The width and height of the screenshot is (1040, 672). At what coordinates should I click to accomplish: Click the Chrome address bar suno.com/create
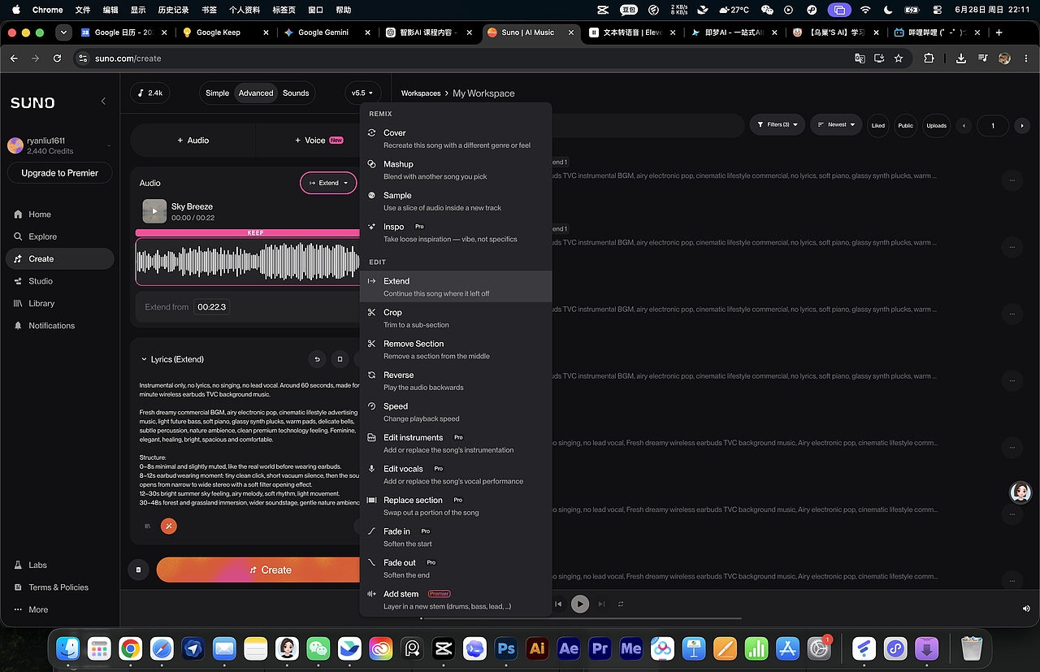tap(463, 59)
